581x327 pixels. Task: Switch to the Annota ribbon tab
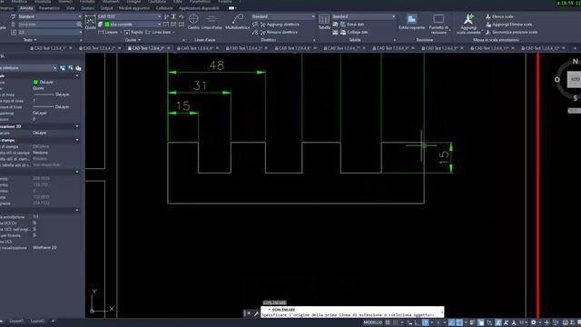[x=26, y=8]
